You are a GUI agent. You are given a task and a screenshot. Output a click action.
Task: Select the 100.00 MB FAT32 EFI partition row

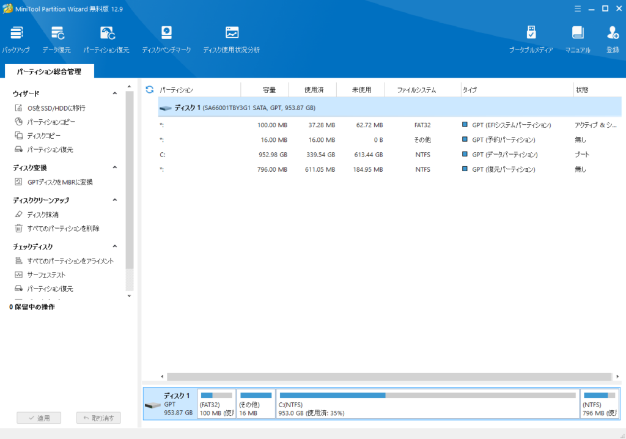coord(389,125)
